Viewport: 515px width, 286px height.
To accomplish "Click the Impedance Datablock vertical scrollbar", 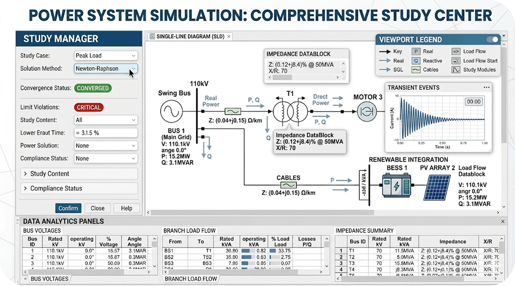I will (x=342, y=67).
